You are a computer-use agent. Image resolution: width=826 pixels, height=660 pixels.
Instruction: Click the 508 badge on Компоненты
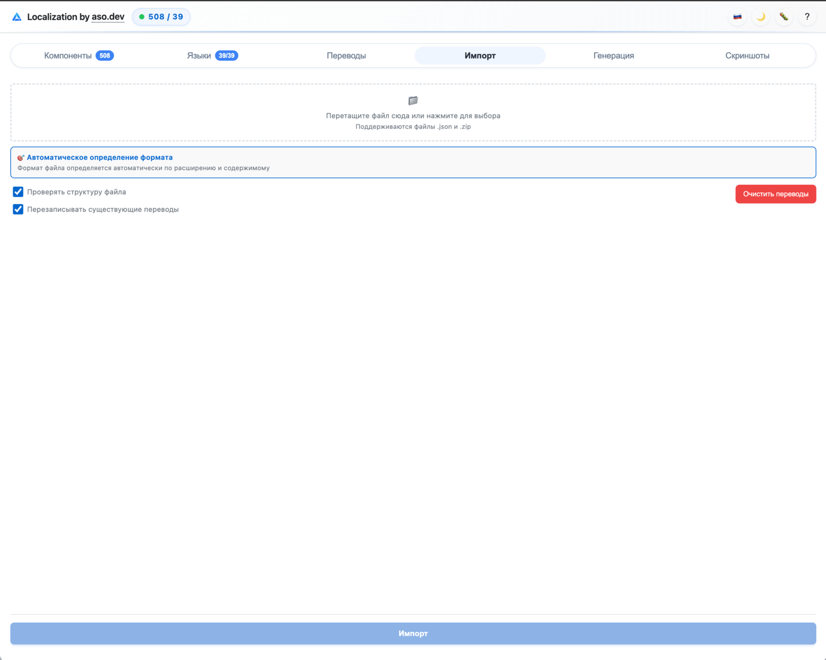pyautogui.click(x=104, y=56)
